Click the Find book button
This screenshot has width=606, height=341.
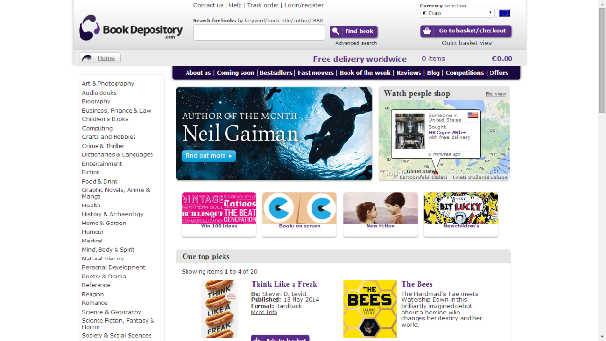(353, 31)
